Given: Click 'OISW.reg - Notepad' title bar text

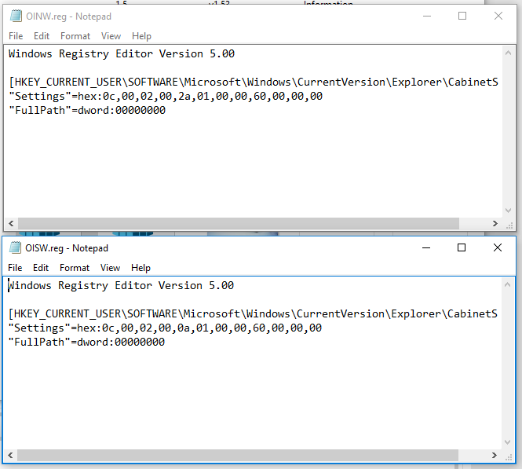Looking at the screenshot, I should click(x=67, y=248).
